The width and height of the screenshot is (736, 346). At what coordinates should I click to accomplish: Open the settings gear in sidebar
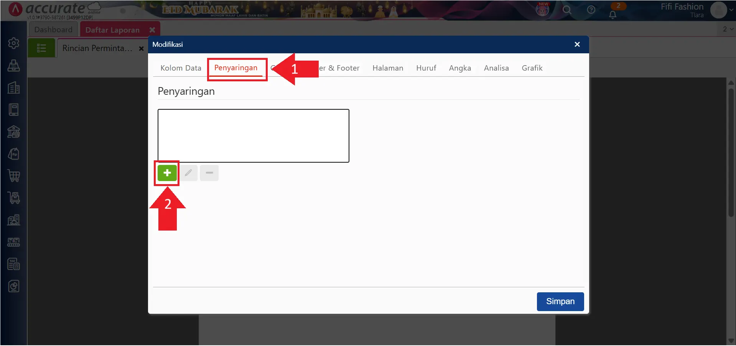tap(14, 43)
